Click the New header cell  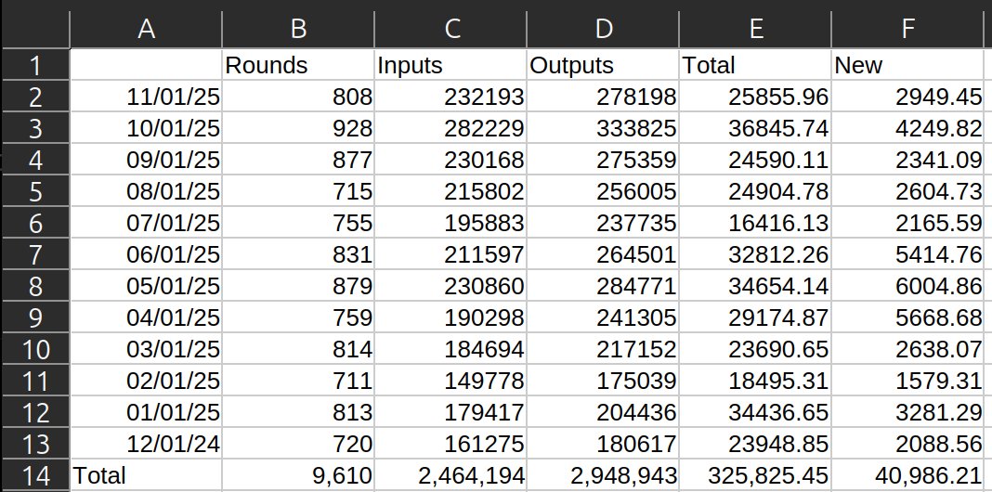coord(907,64)
